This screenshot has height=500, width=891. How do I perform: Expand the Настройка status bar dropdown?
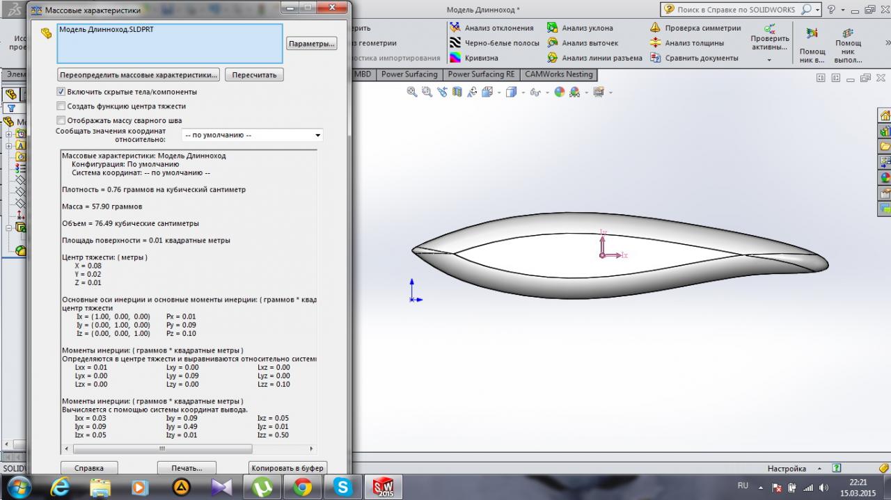819,469
